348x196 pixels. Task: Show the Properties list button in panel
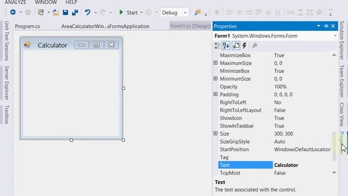[x=236, y=46]
